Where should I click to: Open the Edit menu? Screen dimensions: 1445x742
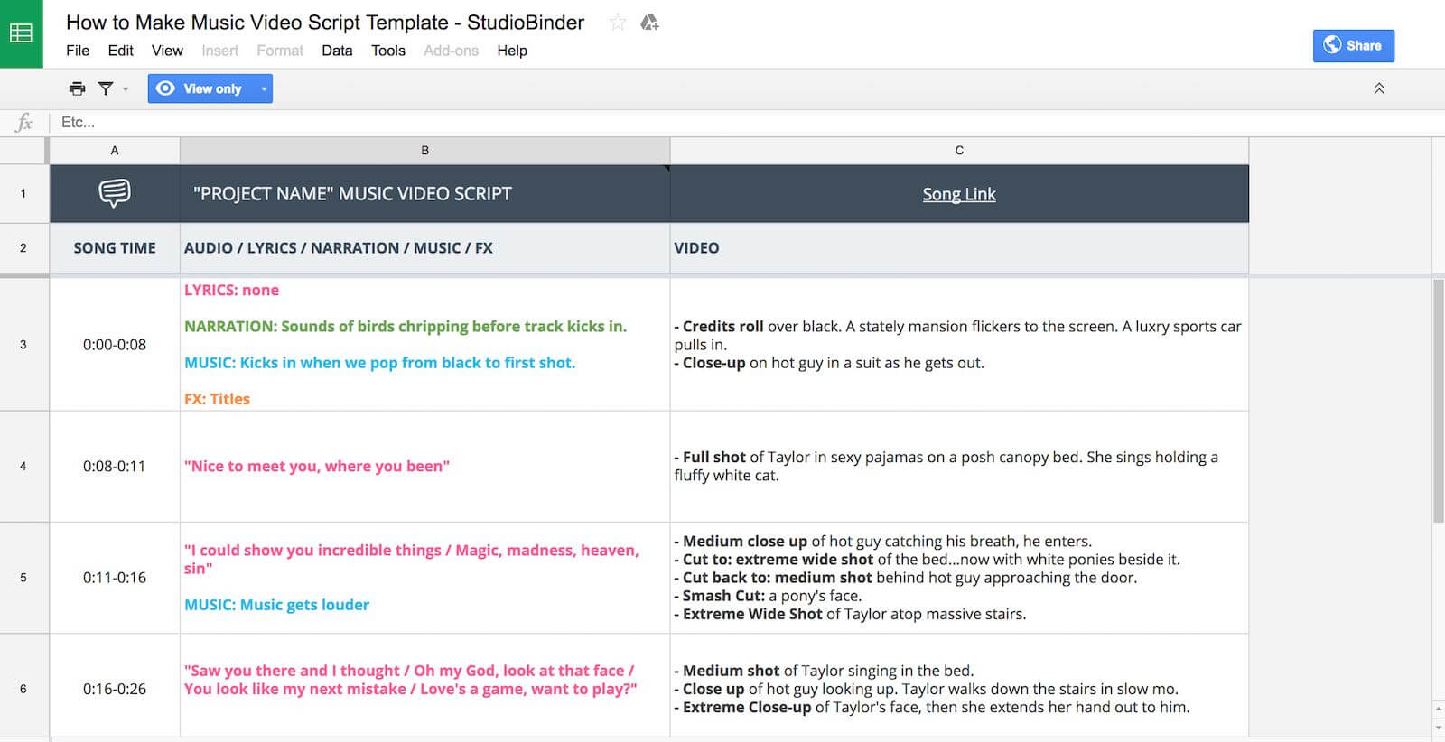[x=120, y=51]
